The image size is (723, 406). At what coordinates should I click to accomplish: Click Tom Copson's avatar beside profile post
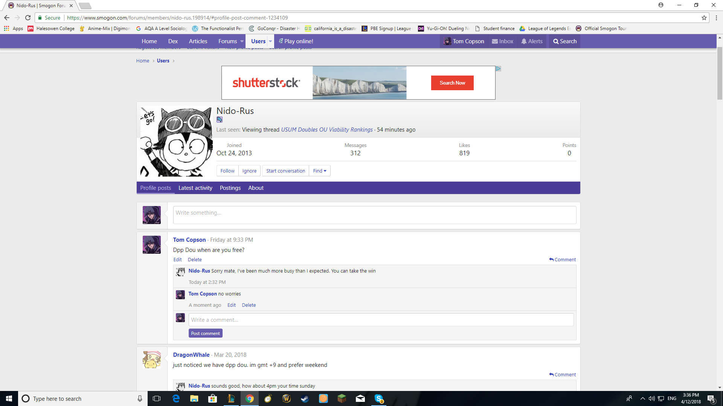(x=152, y=245)
